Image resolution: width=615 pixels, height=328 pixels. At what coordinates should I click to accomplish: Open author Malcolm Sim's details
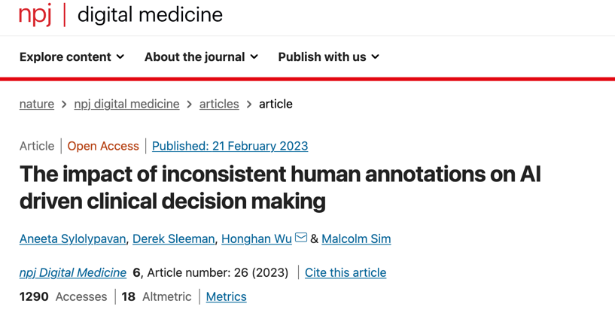click(x=356, y=238)
